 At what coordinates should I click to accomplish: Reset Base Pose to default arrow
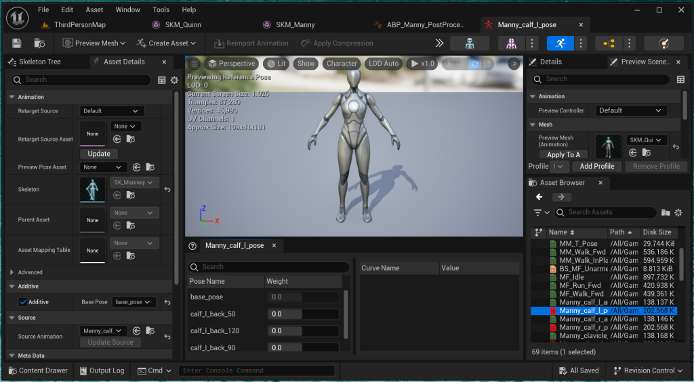point(167,302)
